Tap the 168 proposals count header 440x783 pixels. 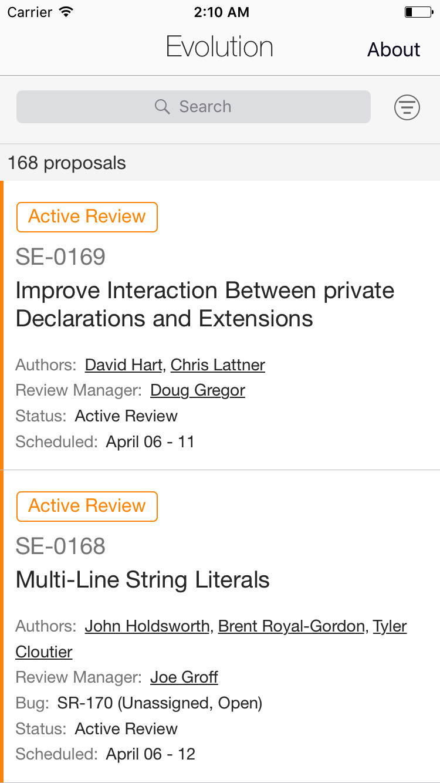67,163
